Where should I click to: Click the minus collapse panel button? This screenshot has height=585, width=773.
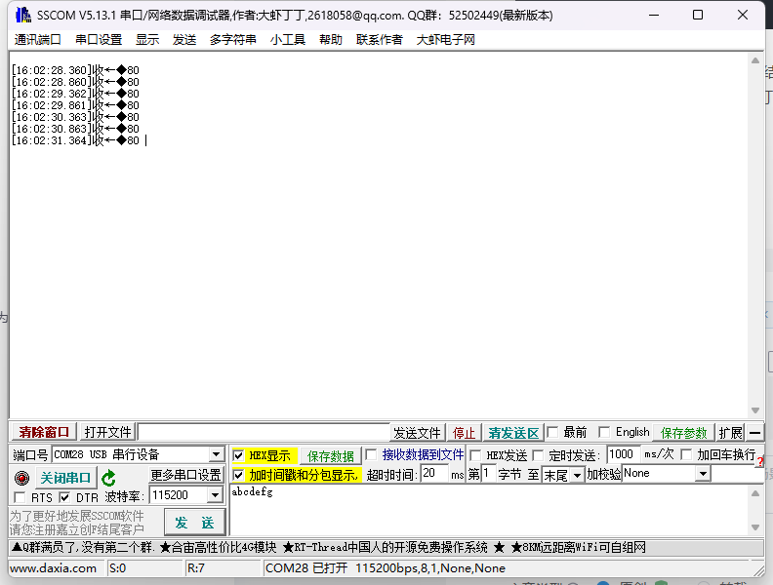pos(754,433)
